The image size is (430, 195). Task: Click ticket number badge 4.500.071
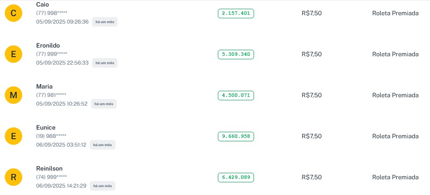point(236,95)
